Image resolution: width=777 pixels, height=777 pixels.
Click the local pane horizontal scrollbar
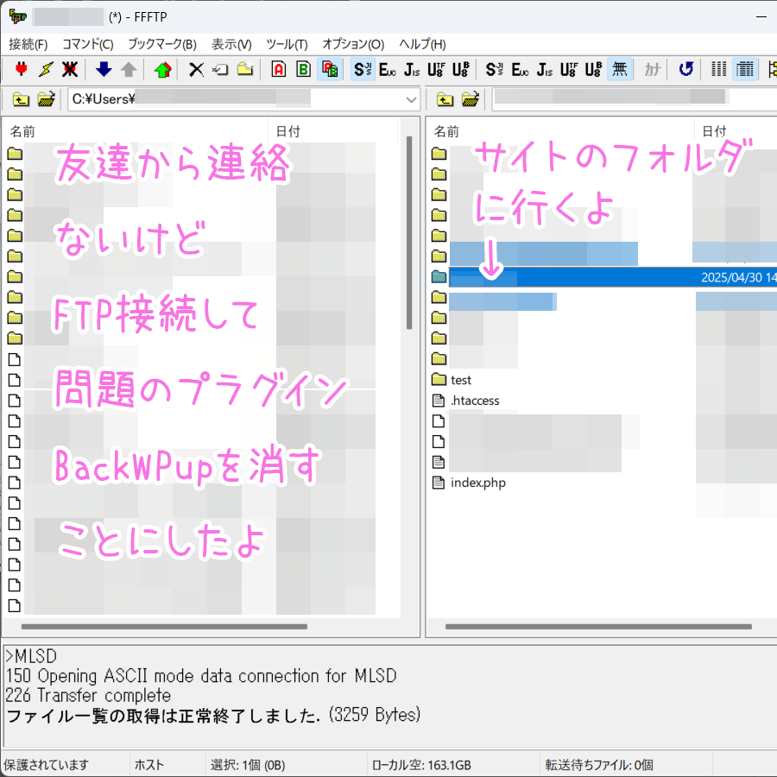pos(164,627)
